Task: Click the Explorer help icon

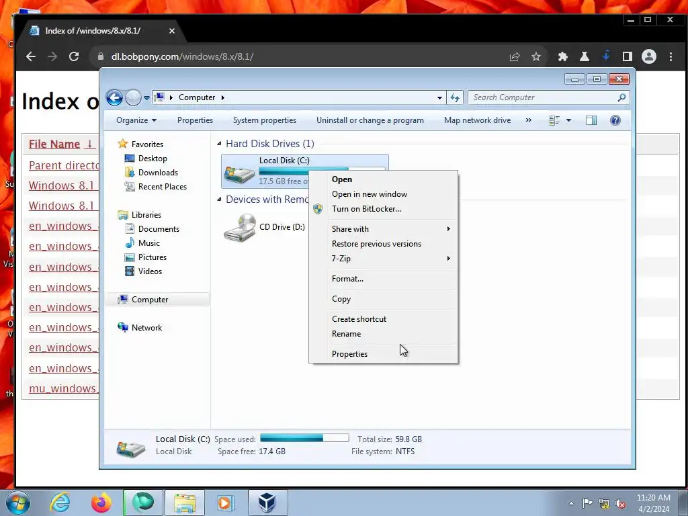Action: point(615,120)
